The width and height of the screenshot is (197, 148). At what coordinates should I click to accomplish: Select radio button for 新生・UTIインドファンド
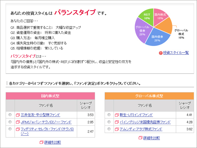point(109,115)
